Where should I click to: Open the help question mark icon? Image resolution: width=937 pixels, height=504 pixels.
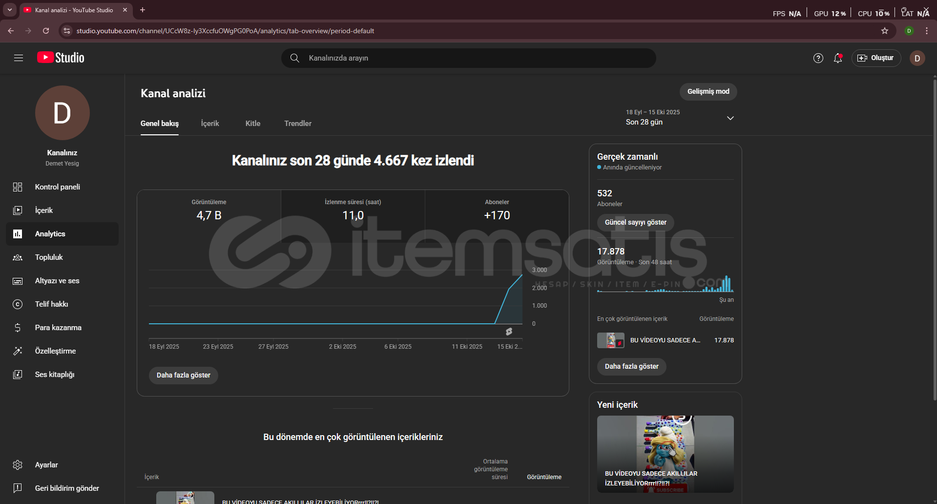pos(818,58)
